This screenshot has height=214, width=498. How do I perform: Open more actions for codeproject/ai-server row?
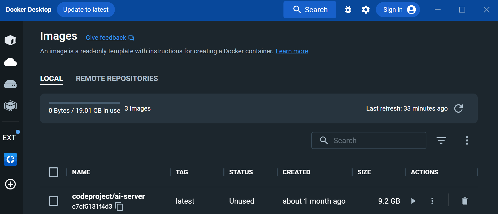pyautogui.click(x=432, y=201)
